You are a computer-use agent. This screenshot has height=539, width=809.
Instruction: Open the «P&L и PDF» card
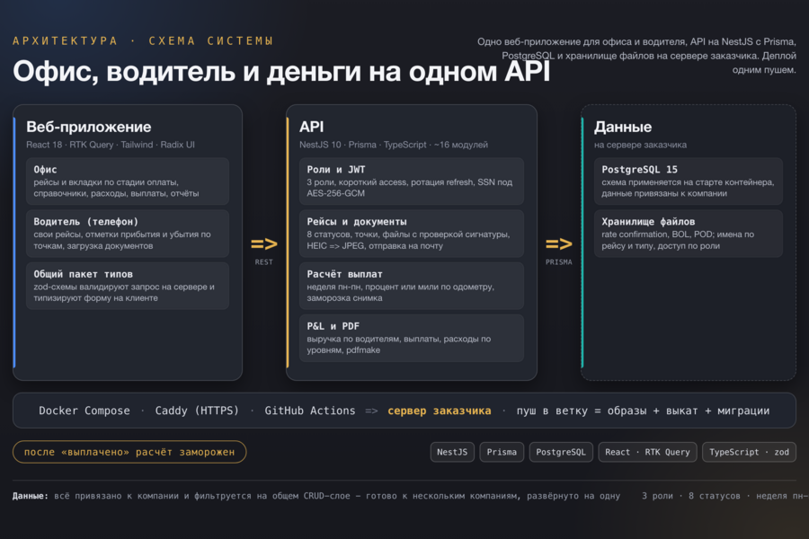(411, 338)
